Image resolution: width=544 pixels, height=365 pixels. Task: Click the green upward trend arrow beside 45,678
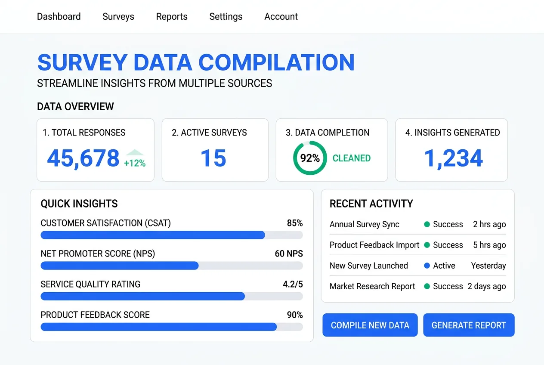[x=135, y=154]
